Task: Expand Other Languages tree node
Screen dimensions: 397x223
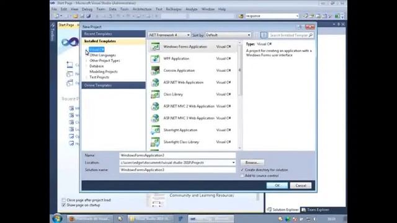Action: [x=87, y=55]
